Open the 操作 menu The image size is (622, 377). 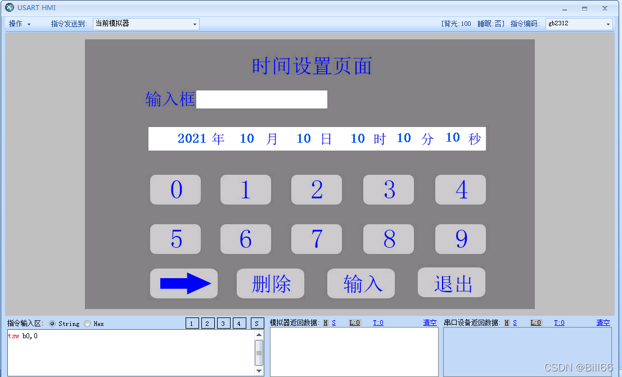tap(20, 24)
